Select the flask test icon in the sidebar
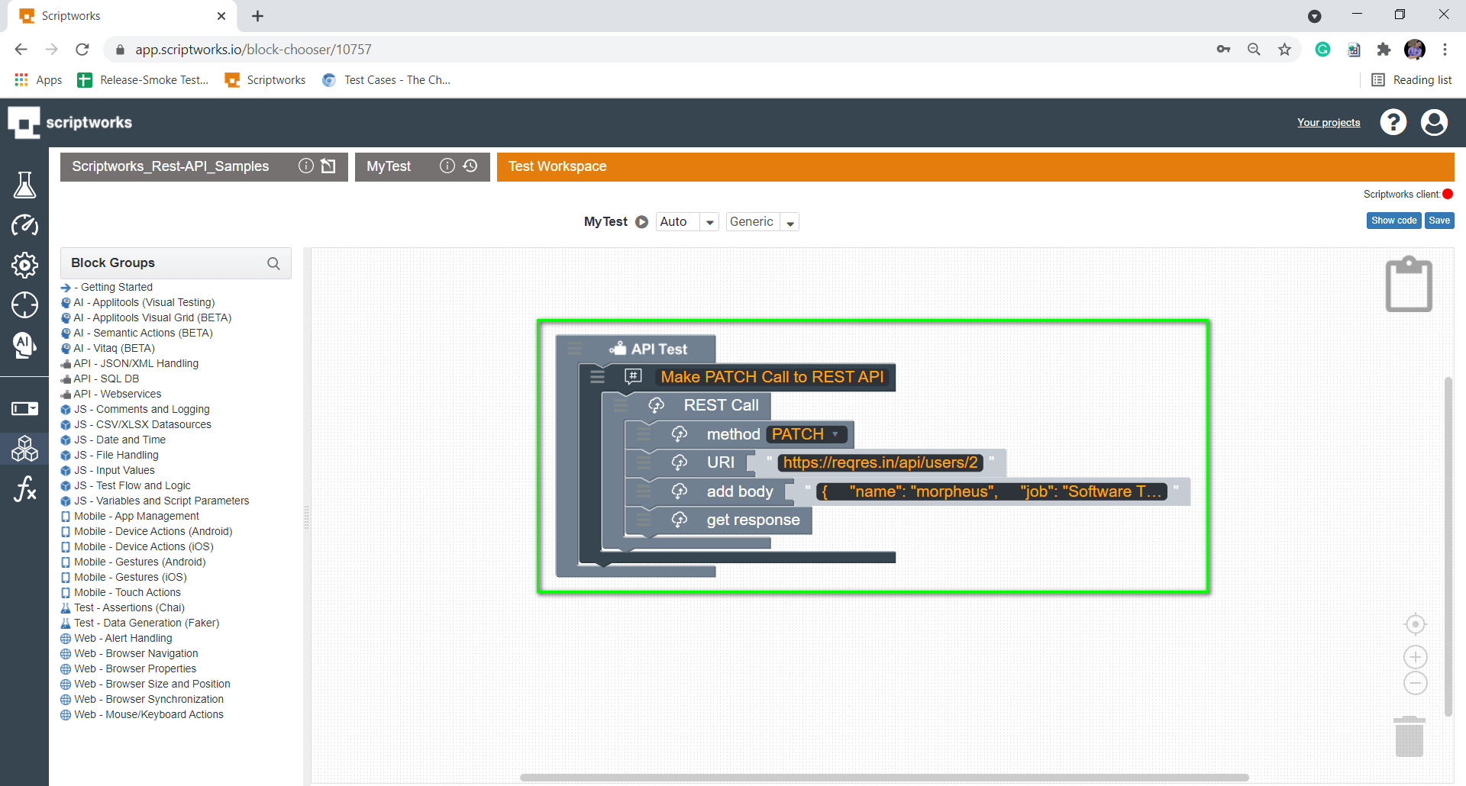 (x=25, y=185)
